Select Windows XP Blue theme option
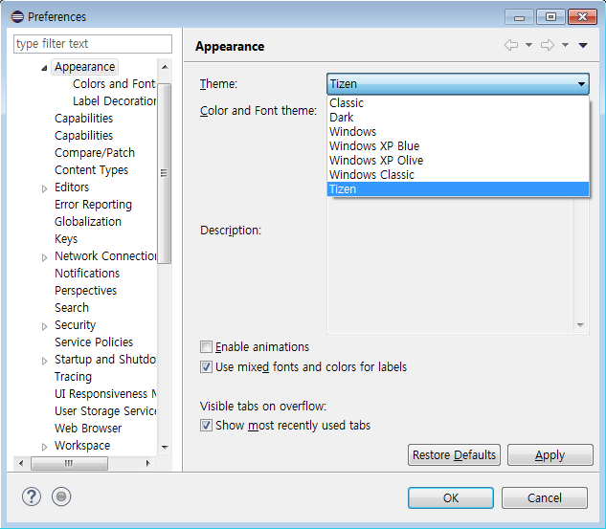This screenshot has height=529, width=606. 374,146
